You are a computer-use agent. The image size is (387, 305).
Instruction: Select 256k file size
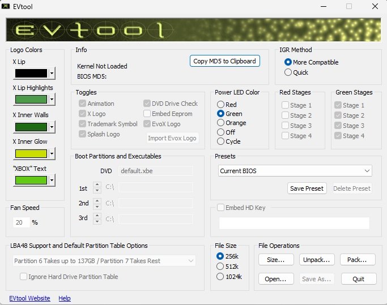tap(228, 256)
